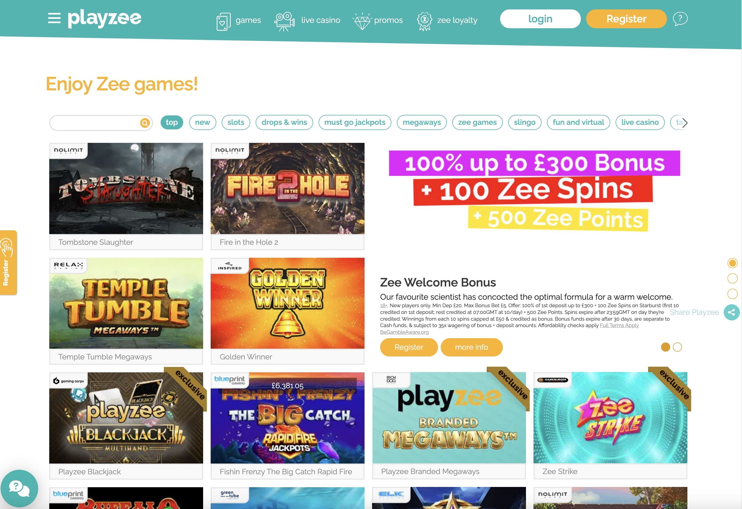The image size is (742, 509).
Task: Open the side Register tab
Action: [x=8, y=263]
